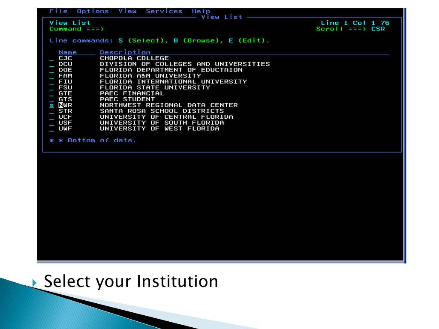Select the highlighted NWR name entry

[x=65, y=105]
